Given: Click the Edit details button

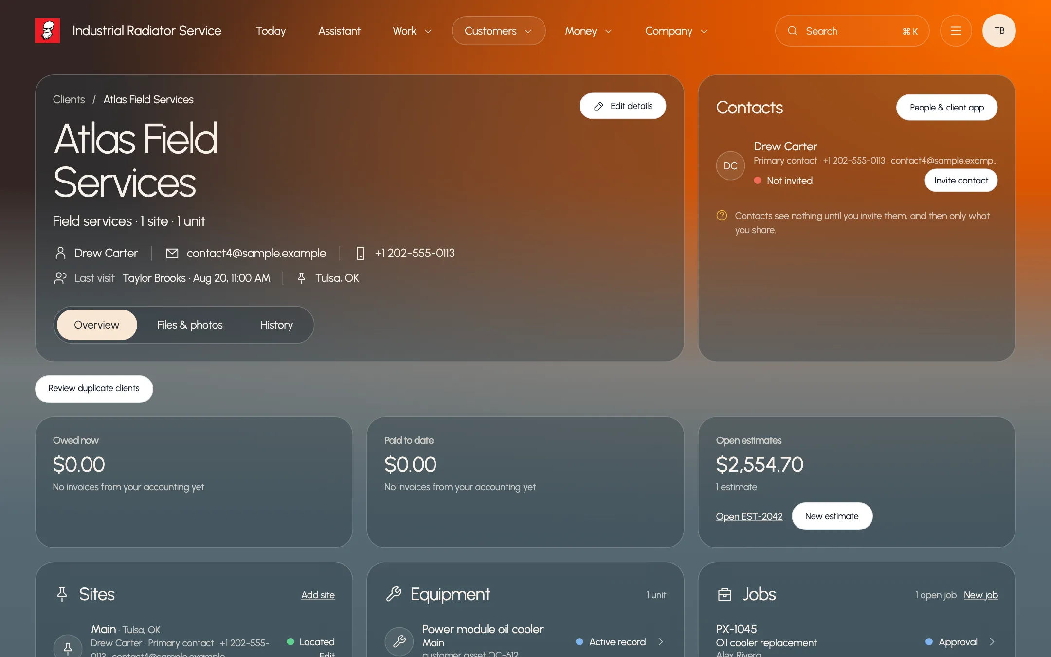Looking at the screenshot, I should tap(622, 106).
